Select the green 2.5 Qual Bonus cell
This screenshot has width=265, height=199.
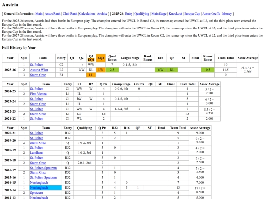pyautogui.click(x=112, y=70)
